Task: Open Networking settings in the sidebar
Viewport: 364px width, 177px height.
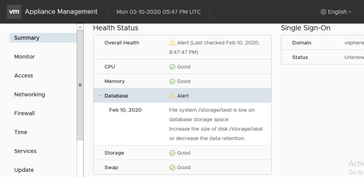Action: click(x=30, y=95)
